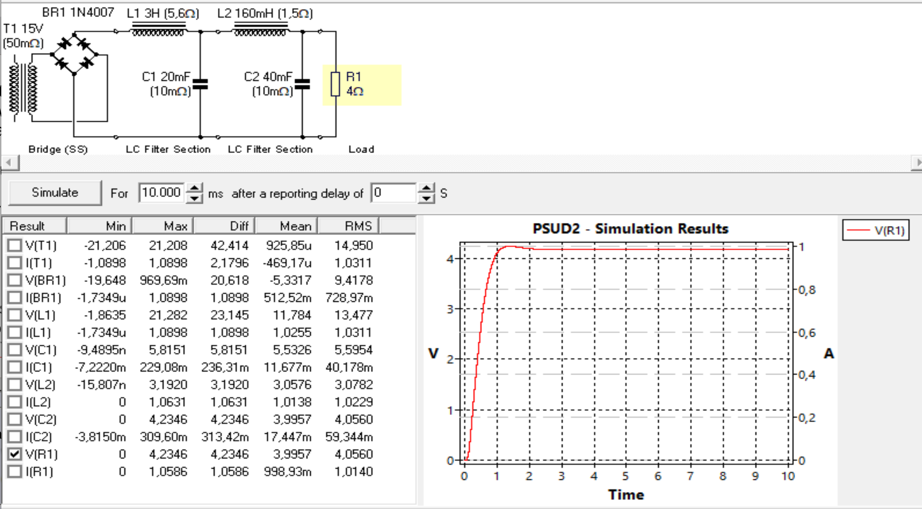
Task: Click the Min column header
Action: (100, 226)
